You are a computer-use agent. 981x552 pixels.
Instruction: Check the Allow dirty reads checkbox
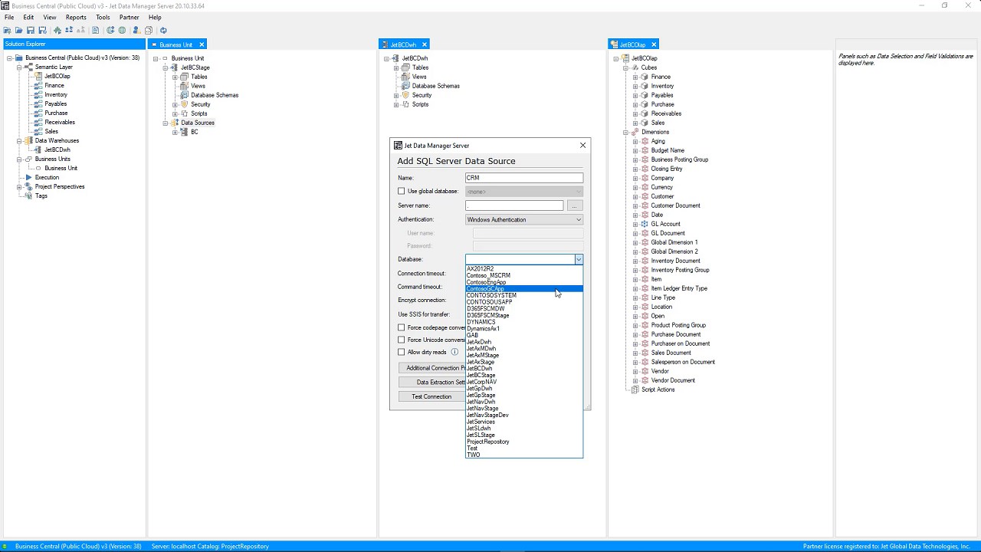(401, 352)
